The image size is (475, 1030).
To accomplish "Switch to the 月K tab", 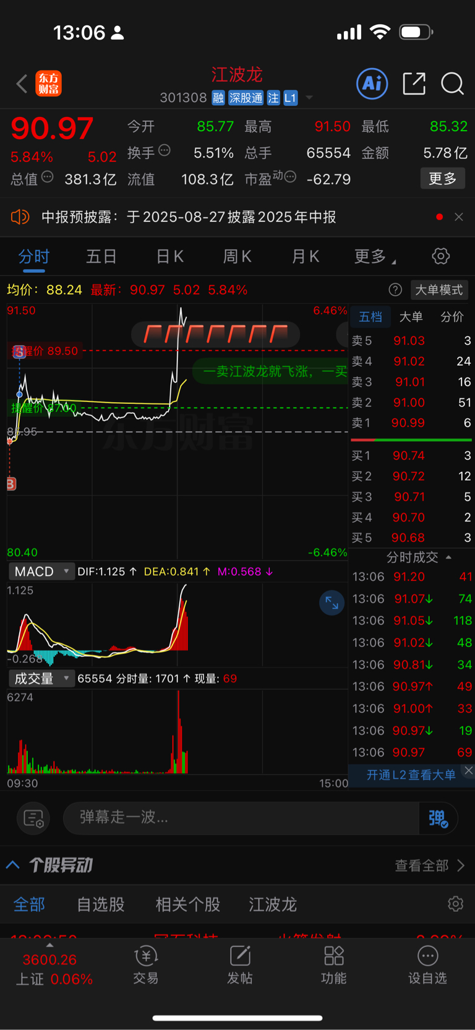I will pos(306,256).
